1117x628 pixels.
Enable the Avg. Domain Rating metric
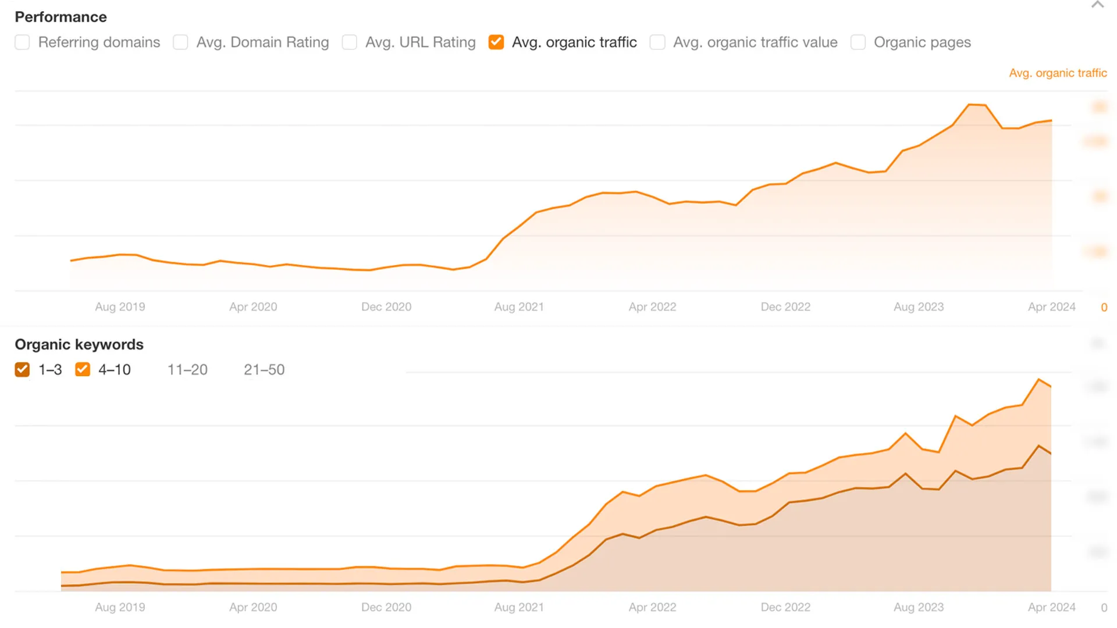click(180, 42)
